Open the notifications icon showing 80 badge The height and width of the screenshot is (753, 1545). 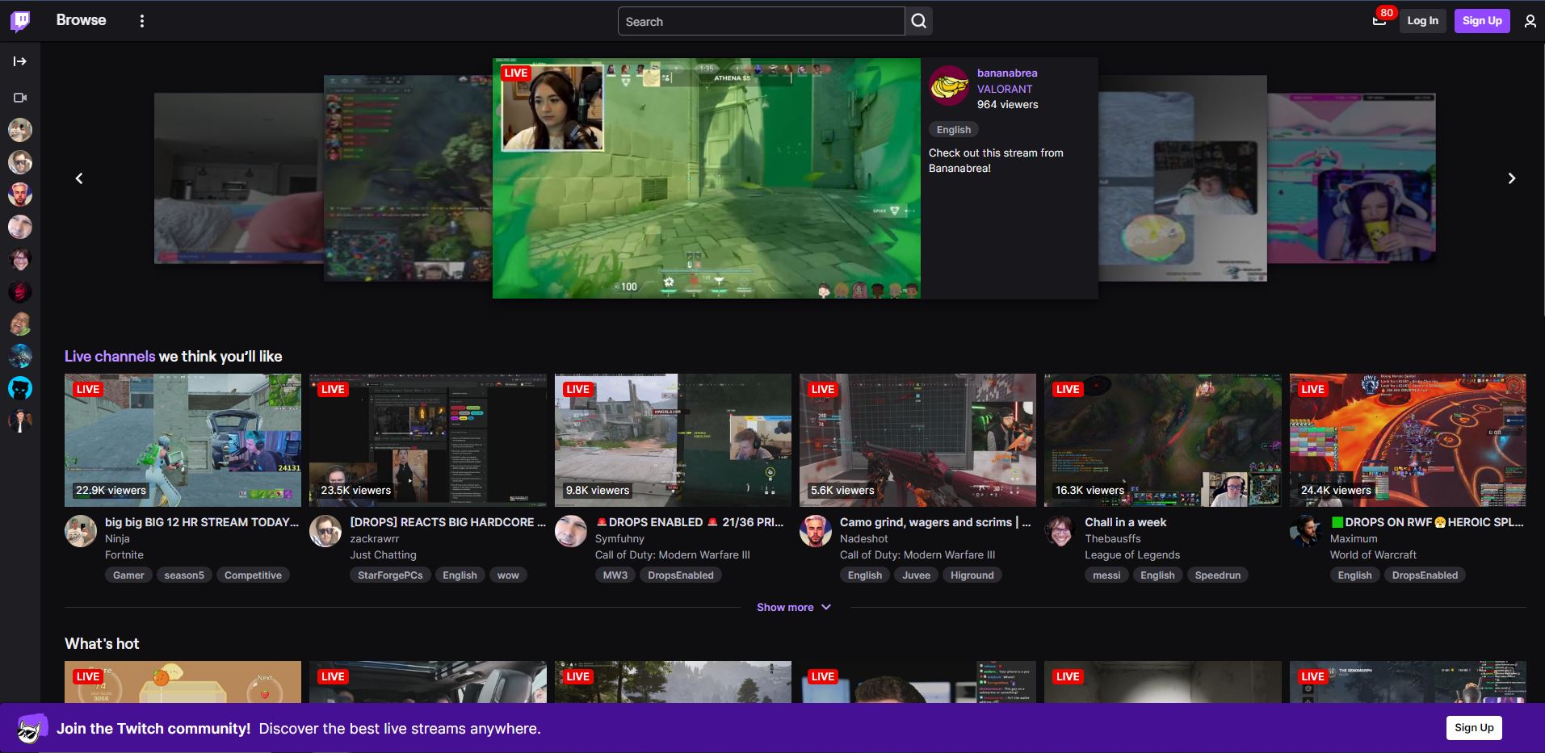1379,20
